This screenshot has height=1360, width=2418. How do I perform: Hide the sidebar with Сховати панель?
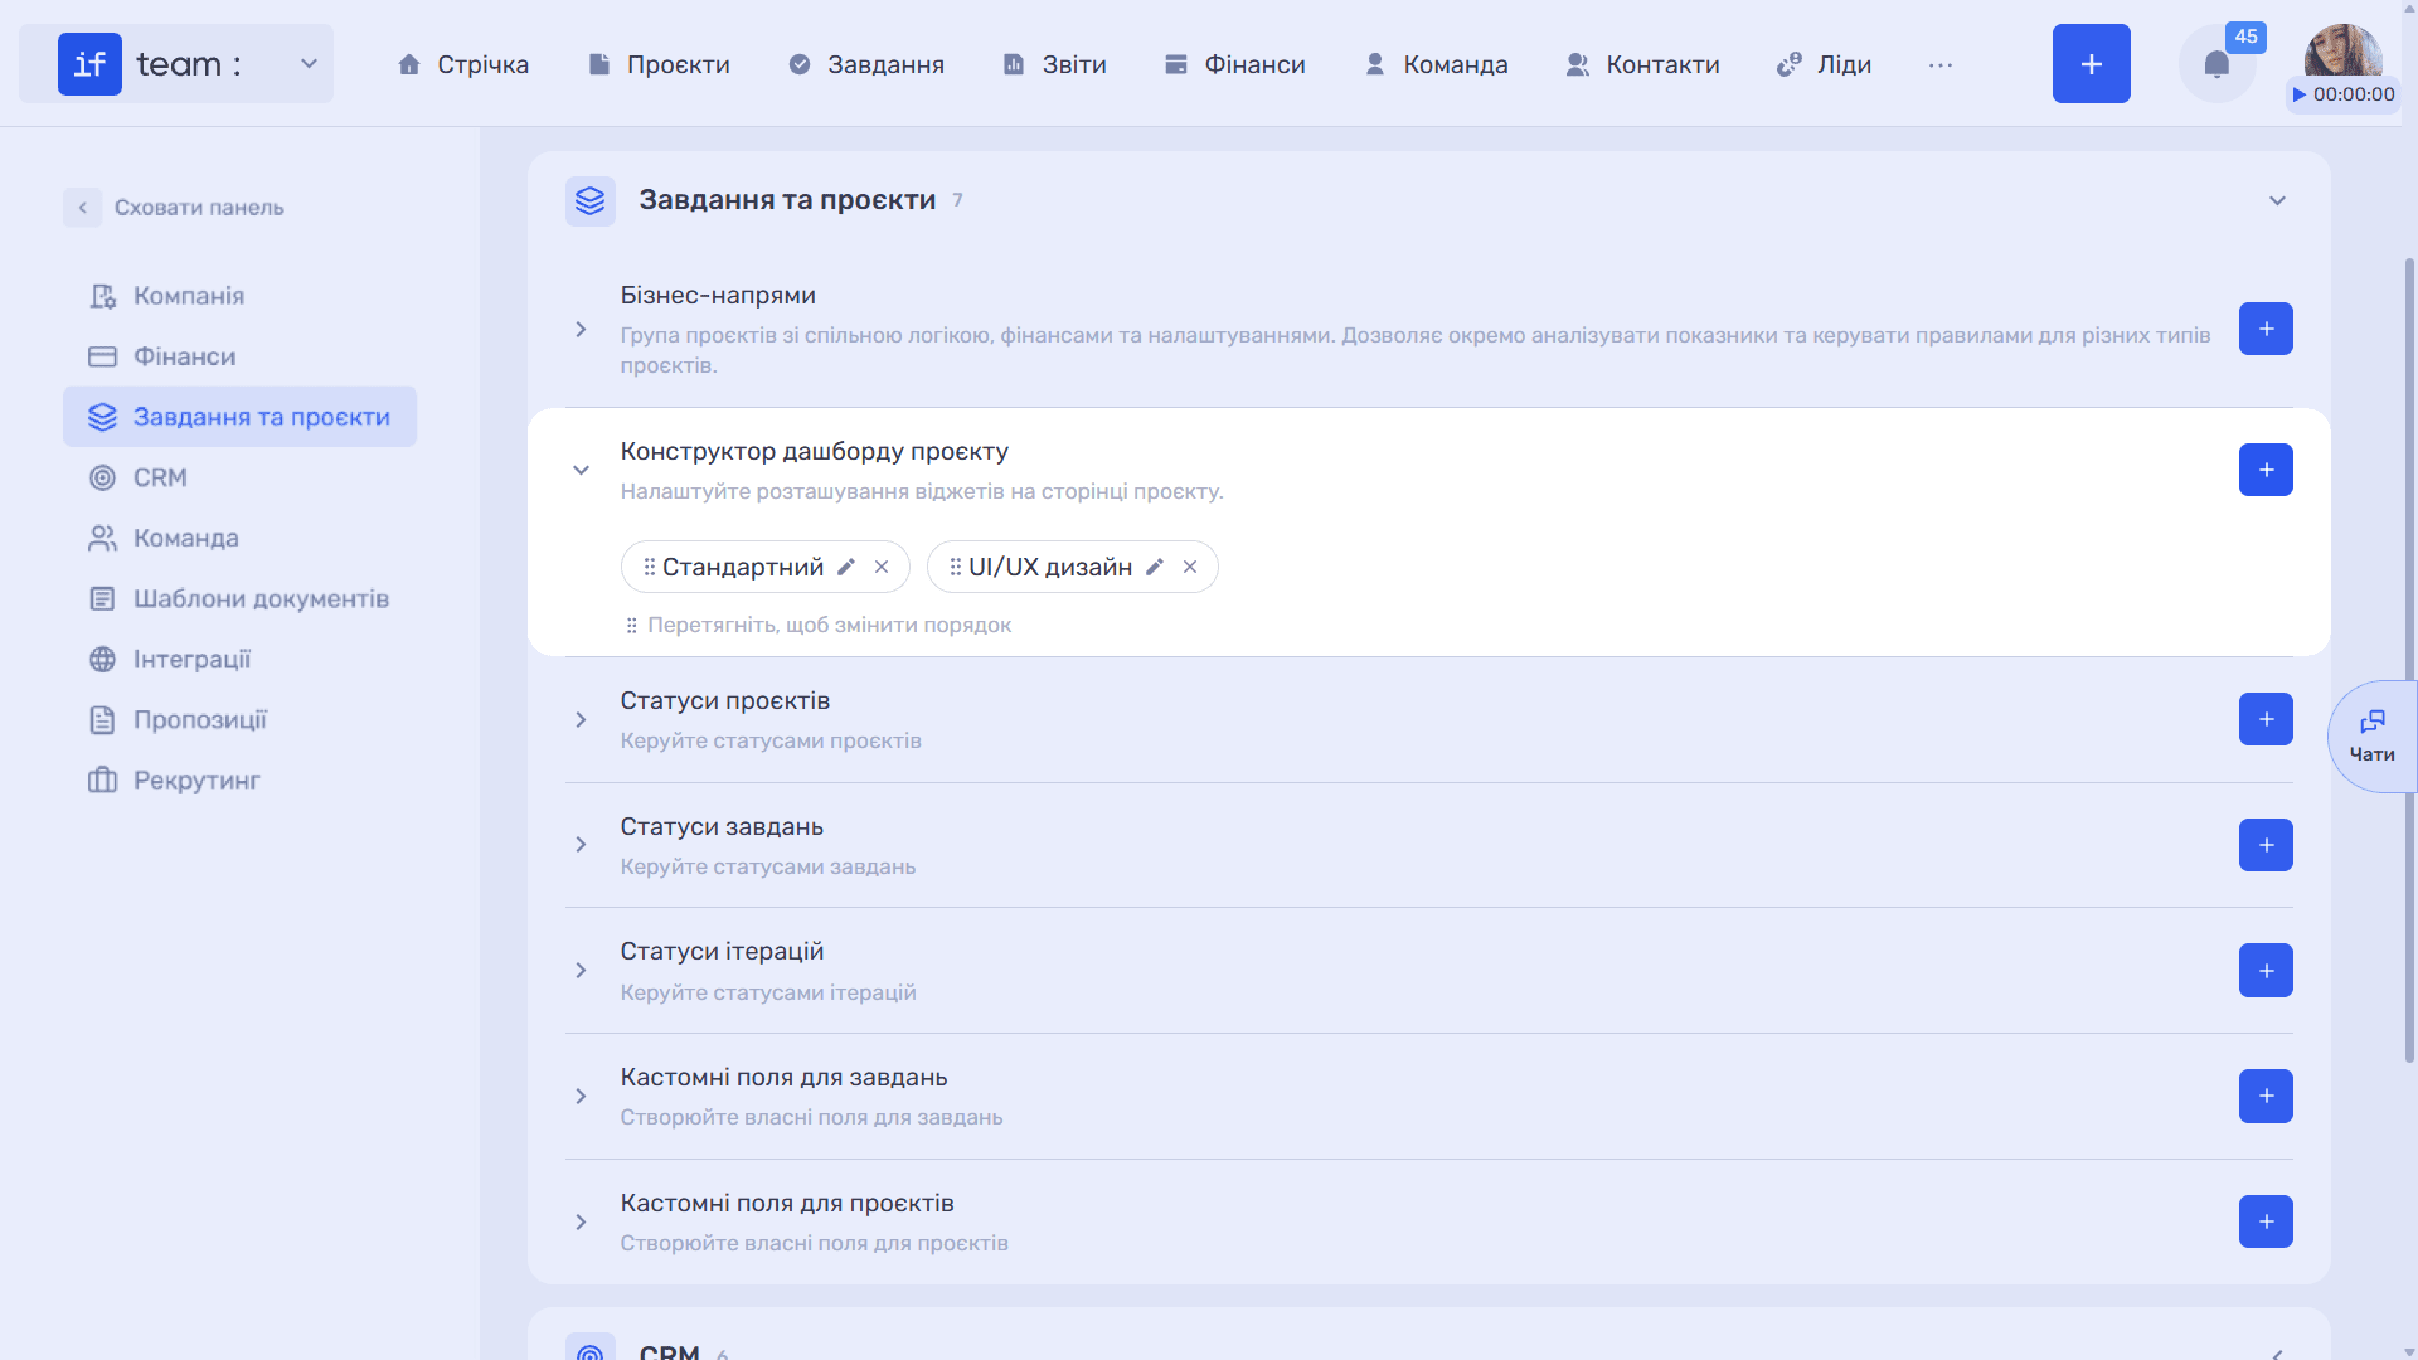[174, 207]
